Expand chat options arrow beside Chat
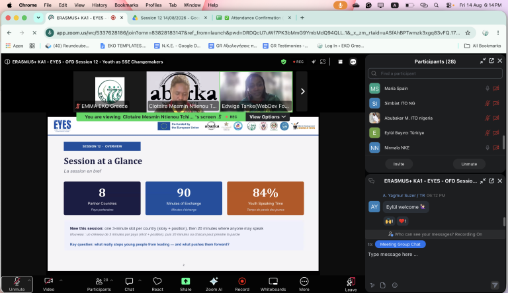508x293 pixels. 140,280
